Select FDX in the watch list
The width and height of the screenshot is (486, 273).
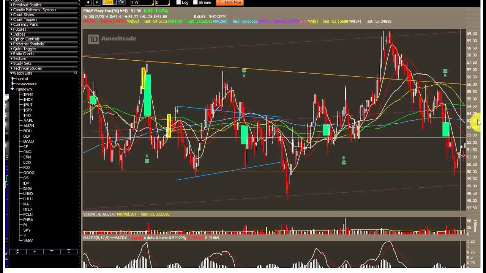click(27, 168)
